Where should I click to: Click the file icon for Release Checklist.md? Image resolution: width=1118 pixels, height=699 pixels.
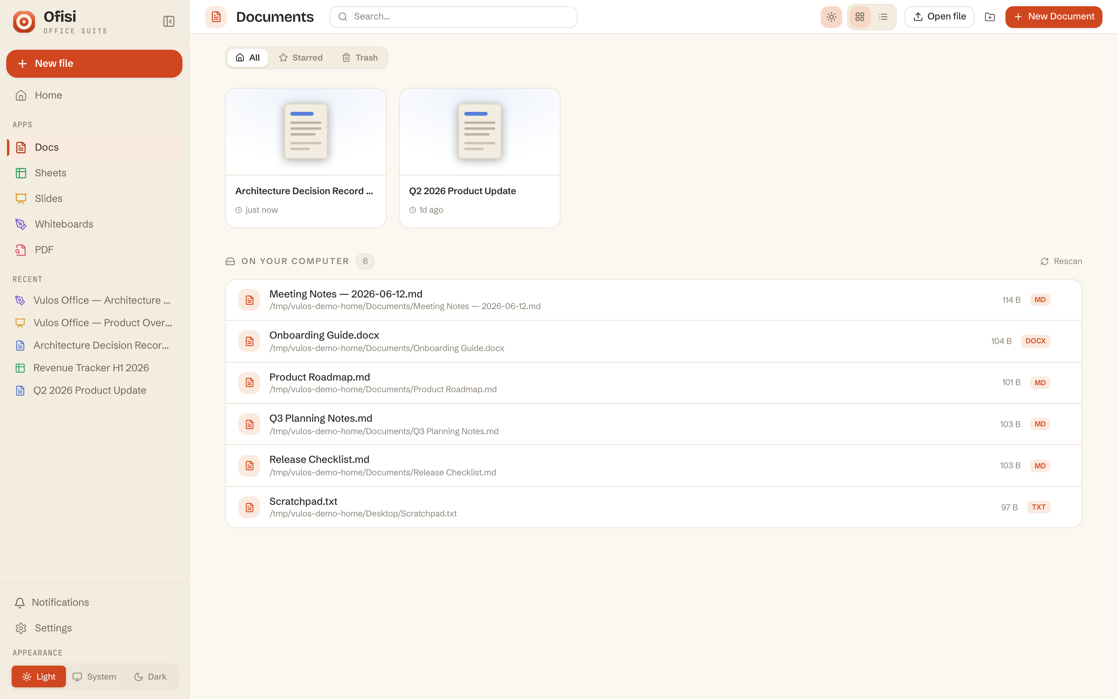pos(250,466)
